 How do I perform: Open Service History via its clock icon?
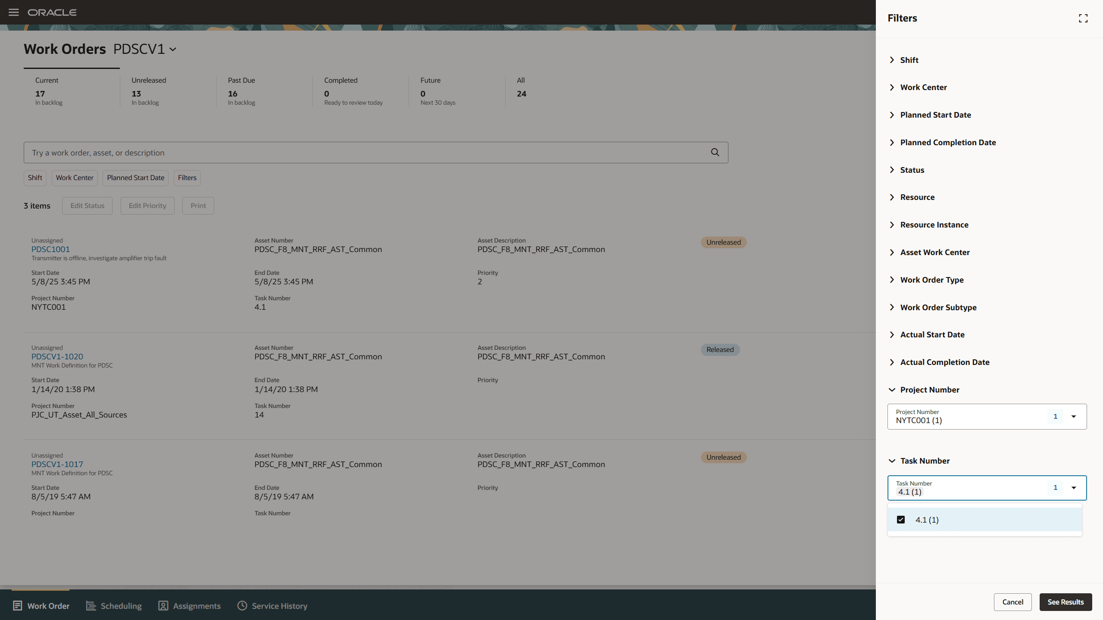click(242, 605)
